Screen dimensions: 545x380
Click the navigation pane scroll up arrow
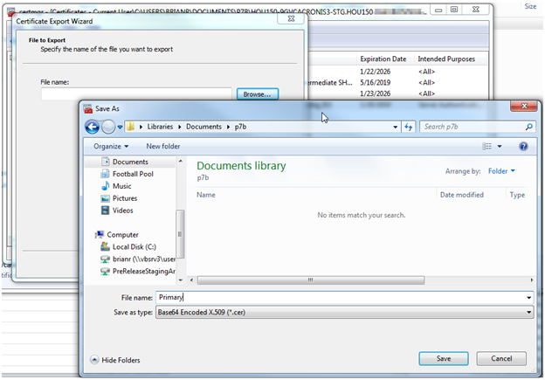pos(181,161)
